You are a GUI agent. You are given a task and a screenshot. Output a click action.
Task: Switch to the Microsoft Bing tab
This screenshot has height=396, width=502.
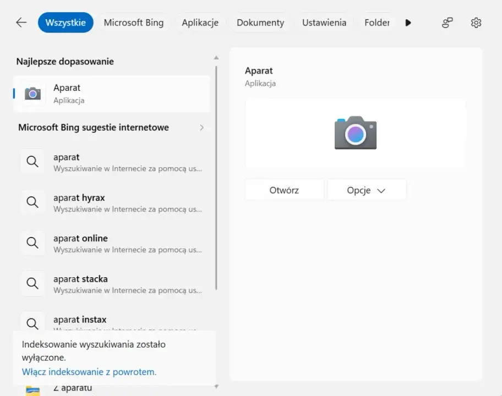[134, 23]
